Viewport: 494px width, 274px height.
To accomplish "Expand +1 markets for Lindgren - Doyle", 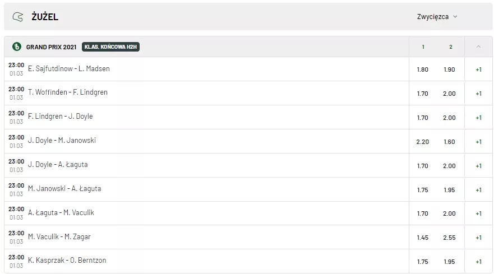I will point(478,118).
